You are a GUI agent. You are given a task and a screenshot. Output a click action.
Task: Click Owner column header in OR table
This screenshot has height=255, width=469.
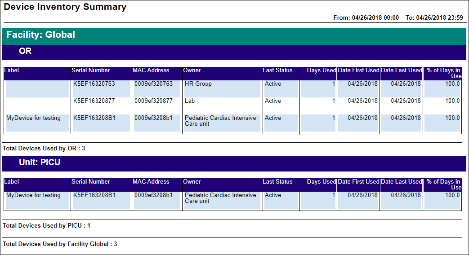192,70
